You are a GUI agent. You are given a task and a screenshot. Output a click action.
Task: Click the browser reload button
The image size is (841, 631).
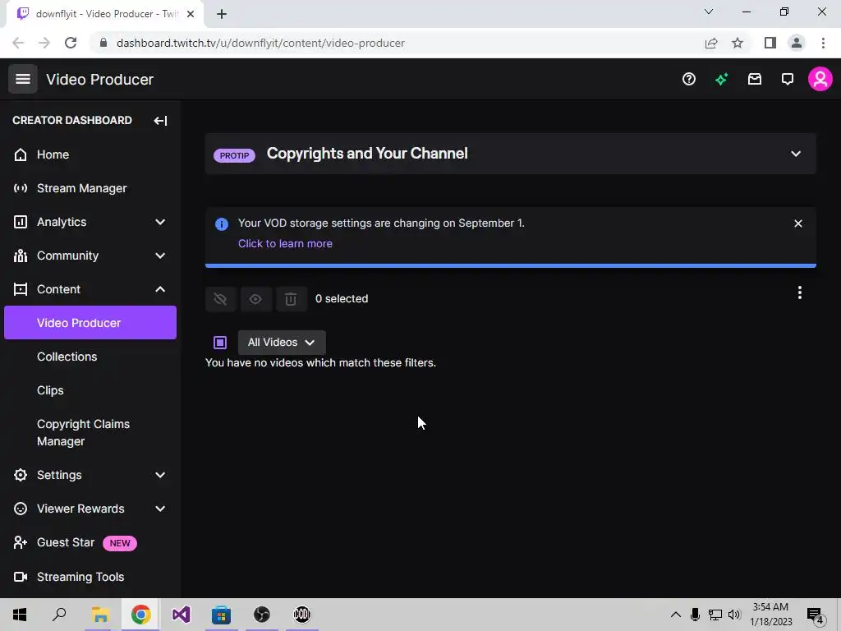click(x=71, y=43)
